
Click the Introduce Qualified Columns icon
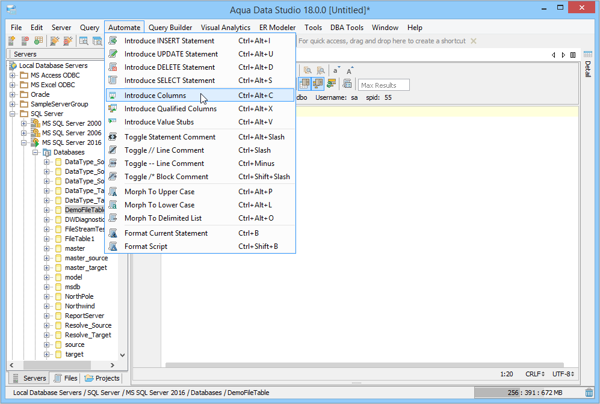click(x=113, y=109)
